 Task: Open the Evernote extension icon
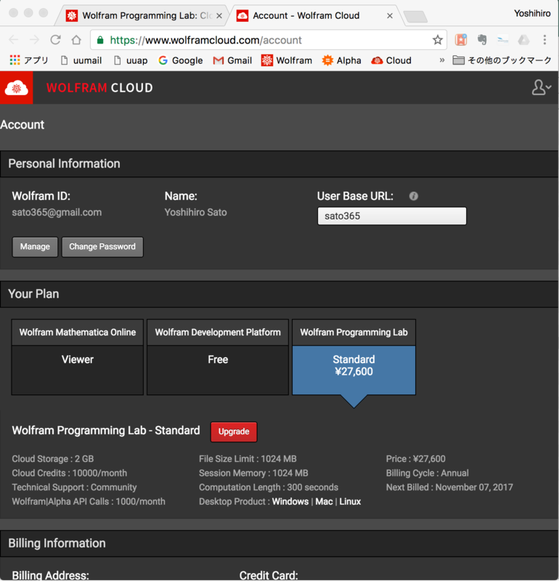click(481, 40)
